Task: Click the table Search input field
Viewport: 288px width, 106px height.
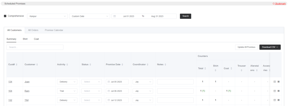Action: tap(35, 47)
